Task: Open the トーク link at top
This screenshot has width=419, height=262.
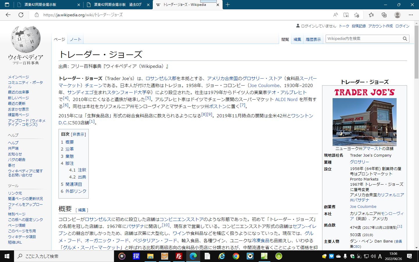Action: point(344,26)
